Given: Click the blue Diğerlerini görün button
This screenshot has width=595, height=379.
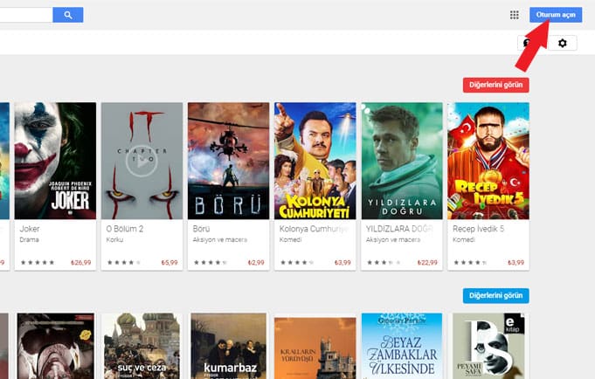Looking at the screenshot, I should [495, 295].
